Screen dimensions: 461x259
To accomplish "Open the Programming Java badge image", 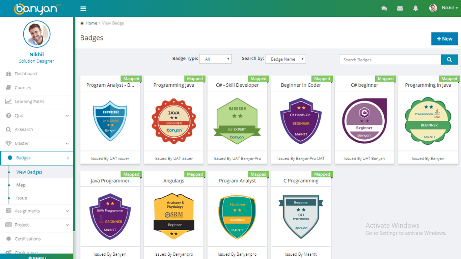I will pyautogui.click(x=173, y=121).
